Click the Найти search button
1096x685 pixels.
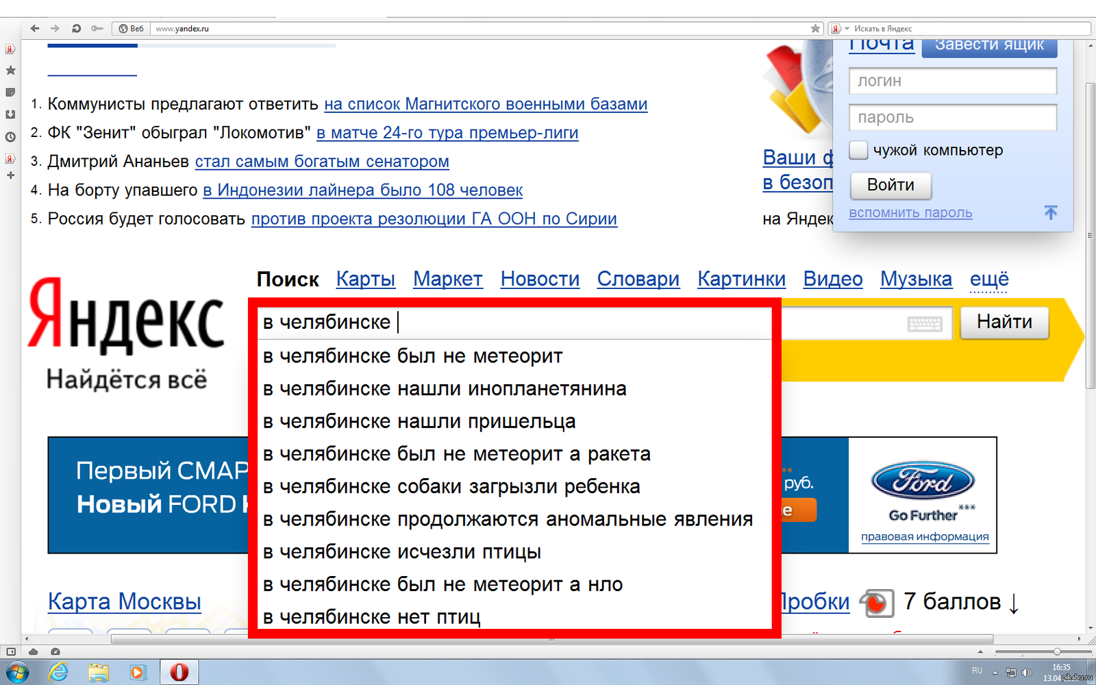pyautogui.click(x=1004, y=322)
